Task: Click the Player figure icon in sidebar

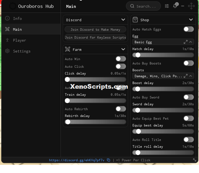Action: pyautogui.click(x=7, y=40)
